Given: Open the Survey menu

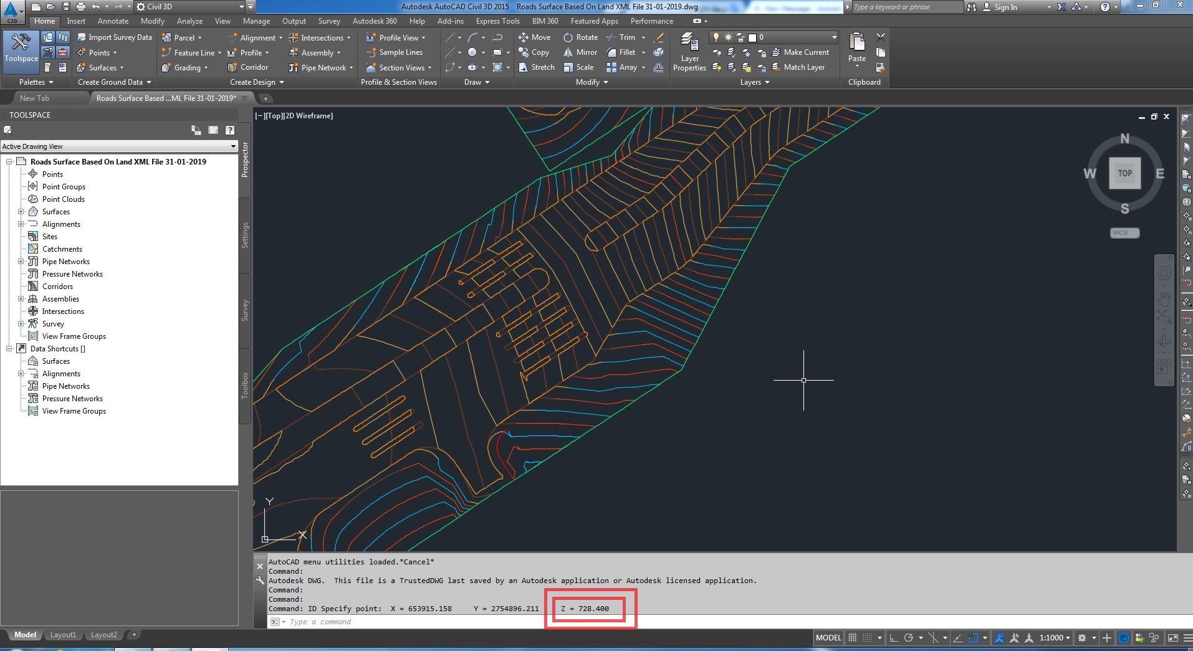Looking at the screenshot, I should (330, 21).
